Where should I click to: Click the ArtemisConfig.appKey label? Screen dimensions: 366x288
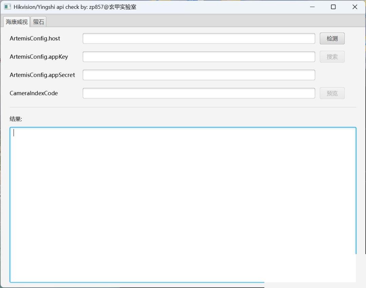39,57
